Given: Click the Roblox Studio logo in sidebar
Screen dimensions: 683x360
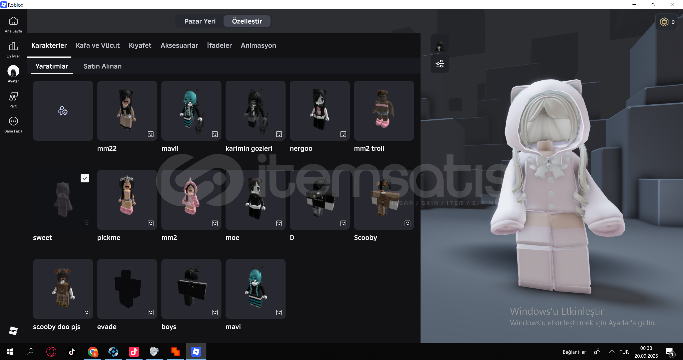Looking at the screenshot, I should [x=13, y=331].
